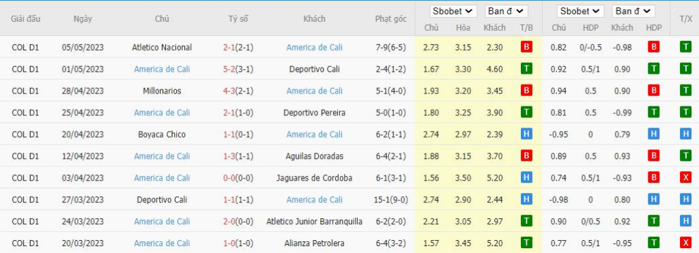
Task: Open the first Sbobet odds dropdown
Action: (x=453, y=11)
